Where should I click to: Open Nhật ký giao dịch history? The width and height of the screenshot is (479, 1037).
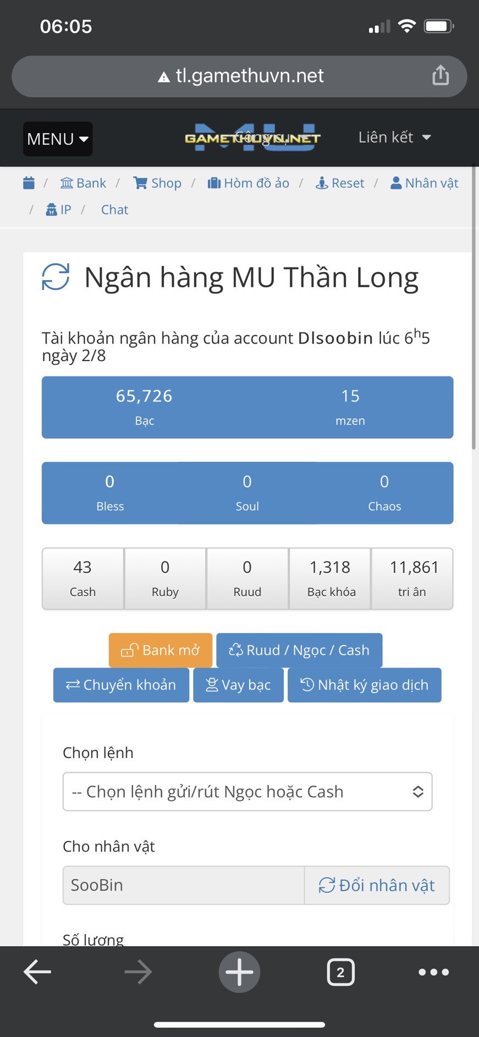tap(364, 685)
